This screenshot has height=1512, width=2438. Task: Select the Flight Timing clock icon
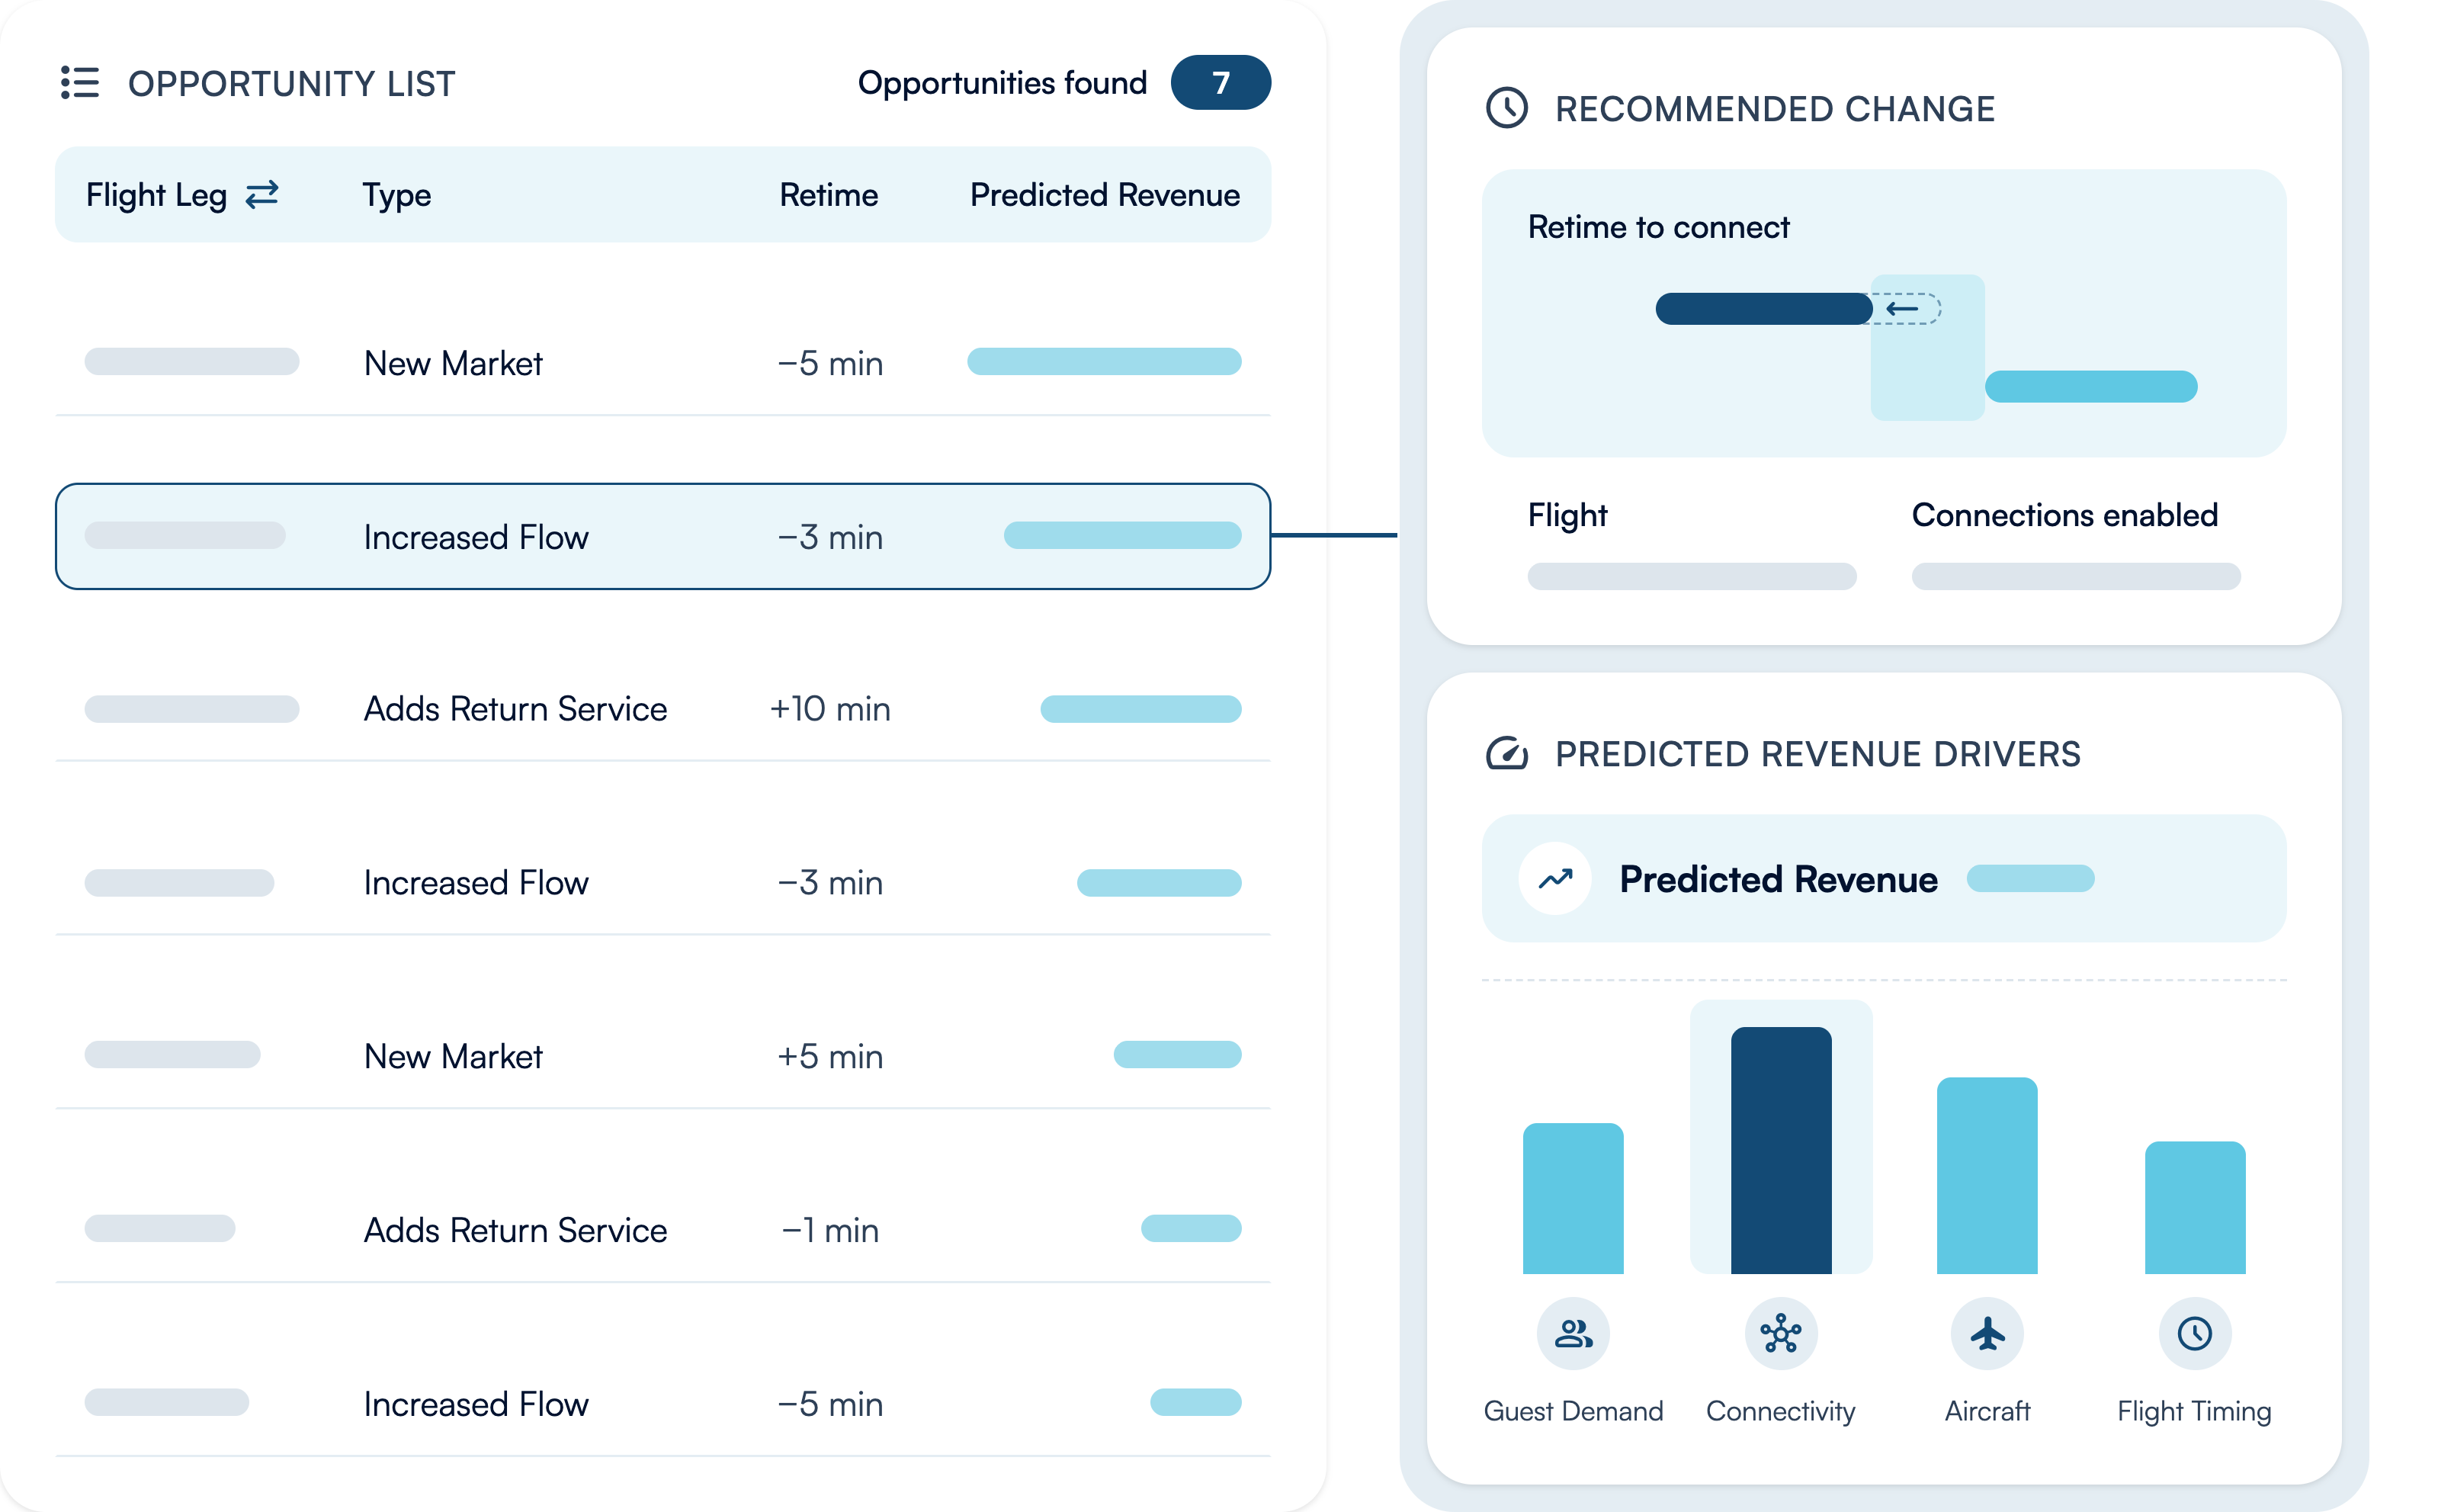point(2195,1333)
